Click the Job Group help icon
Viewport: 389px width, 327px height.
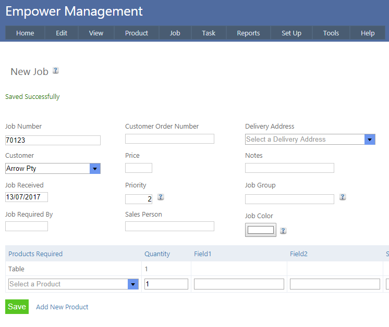point(343,197)
